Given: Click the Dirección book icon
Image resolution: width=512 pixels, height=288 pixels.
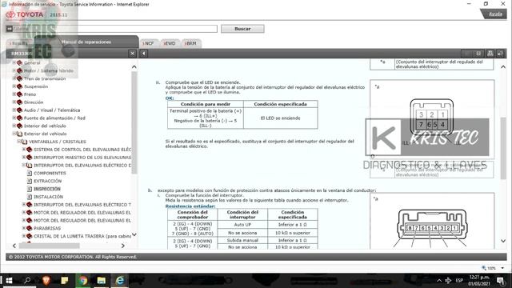Looking at the screenshot, I should tap(19, 102).
